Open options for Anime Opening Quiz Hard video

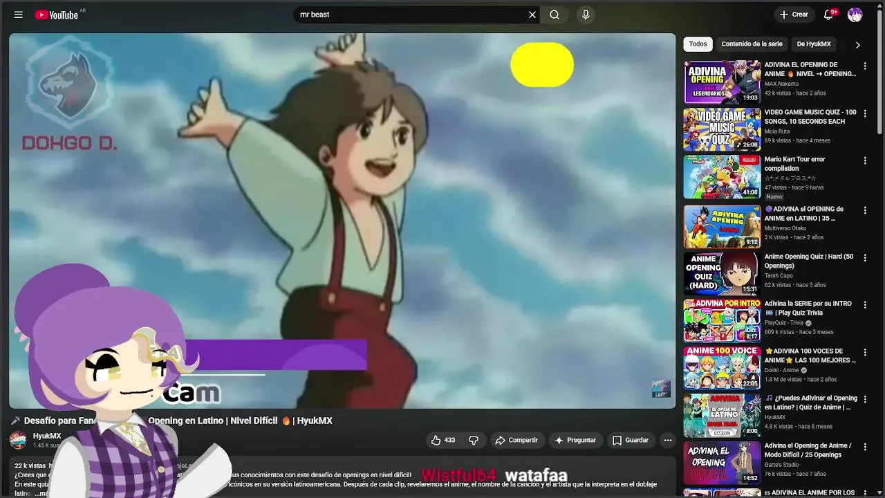pyautogui.click(x=865, y=258)
